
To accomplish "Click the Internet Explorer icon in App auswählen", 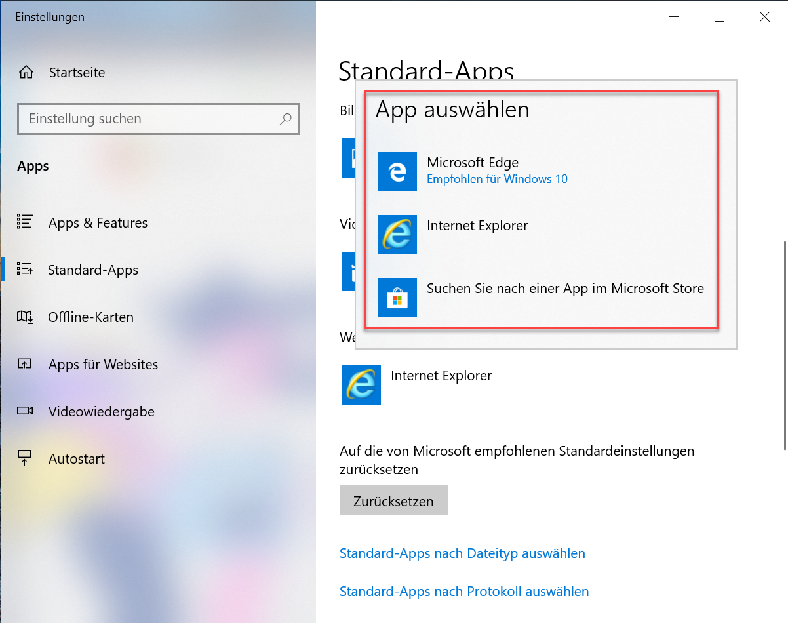I will tap(397, 235).
